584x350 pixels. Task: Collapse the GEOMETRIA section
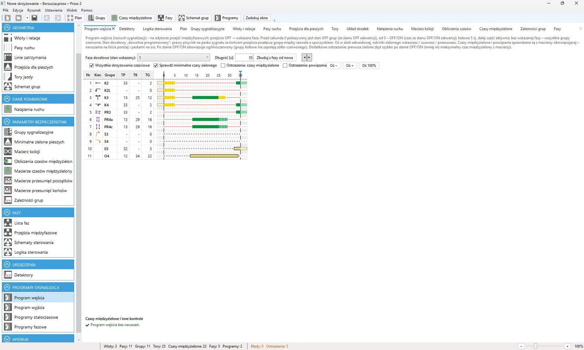[x=7, y=28]
